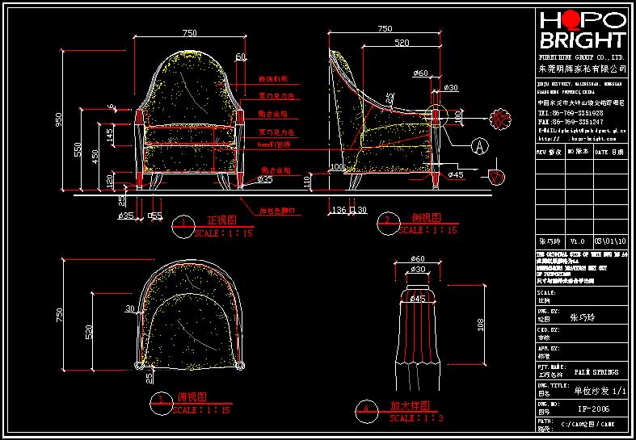Screen dimensions: 636x440
Task: Click the 136 dimension below side view
Action: point(339,210)
